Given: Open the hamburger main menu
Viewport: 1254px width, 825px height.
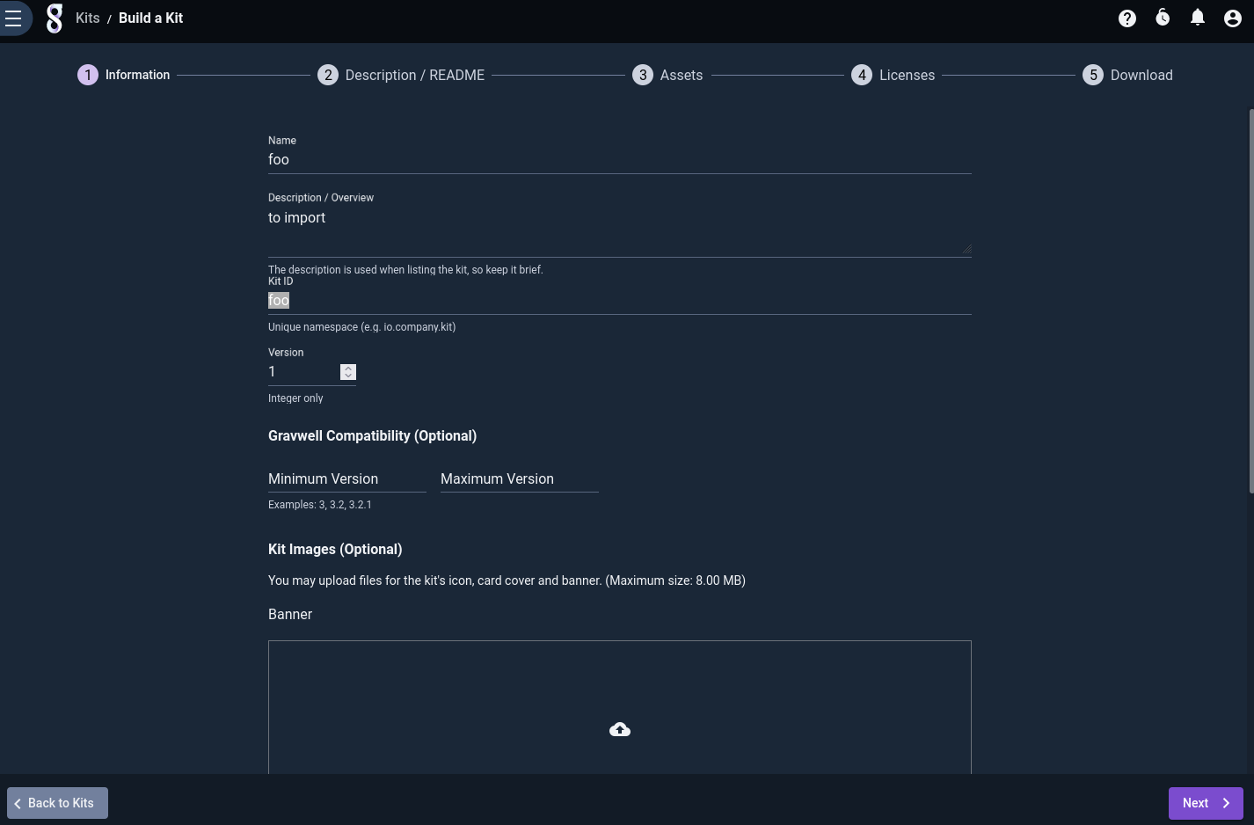Looking at the screenshot, I should (x=13, y=18).
